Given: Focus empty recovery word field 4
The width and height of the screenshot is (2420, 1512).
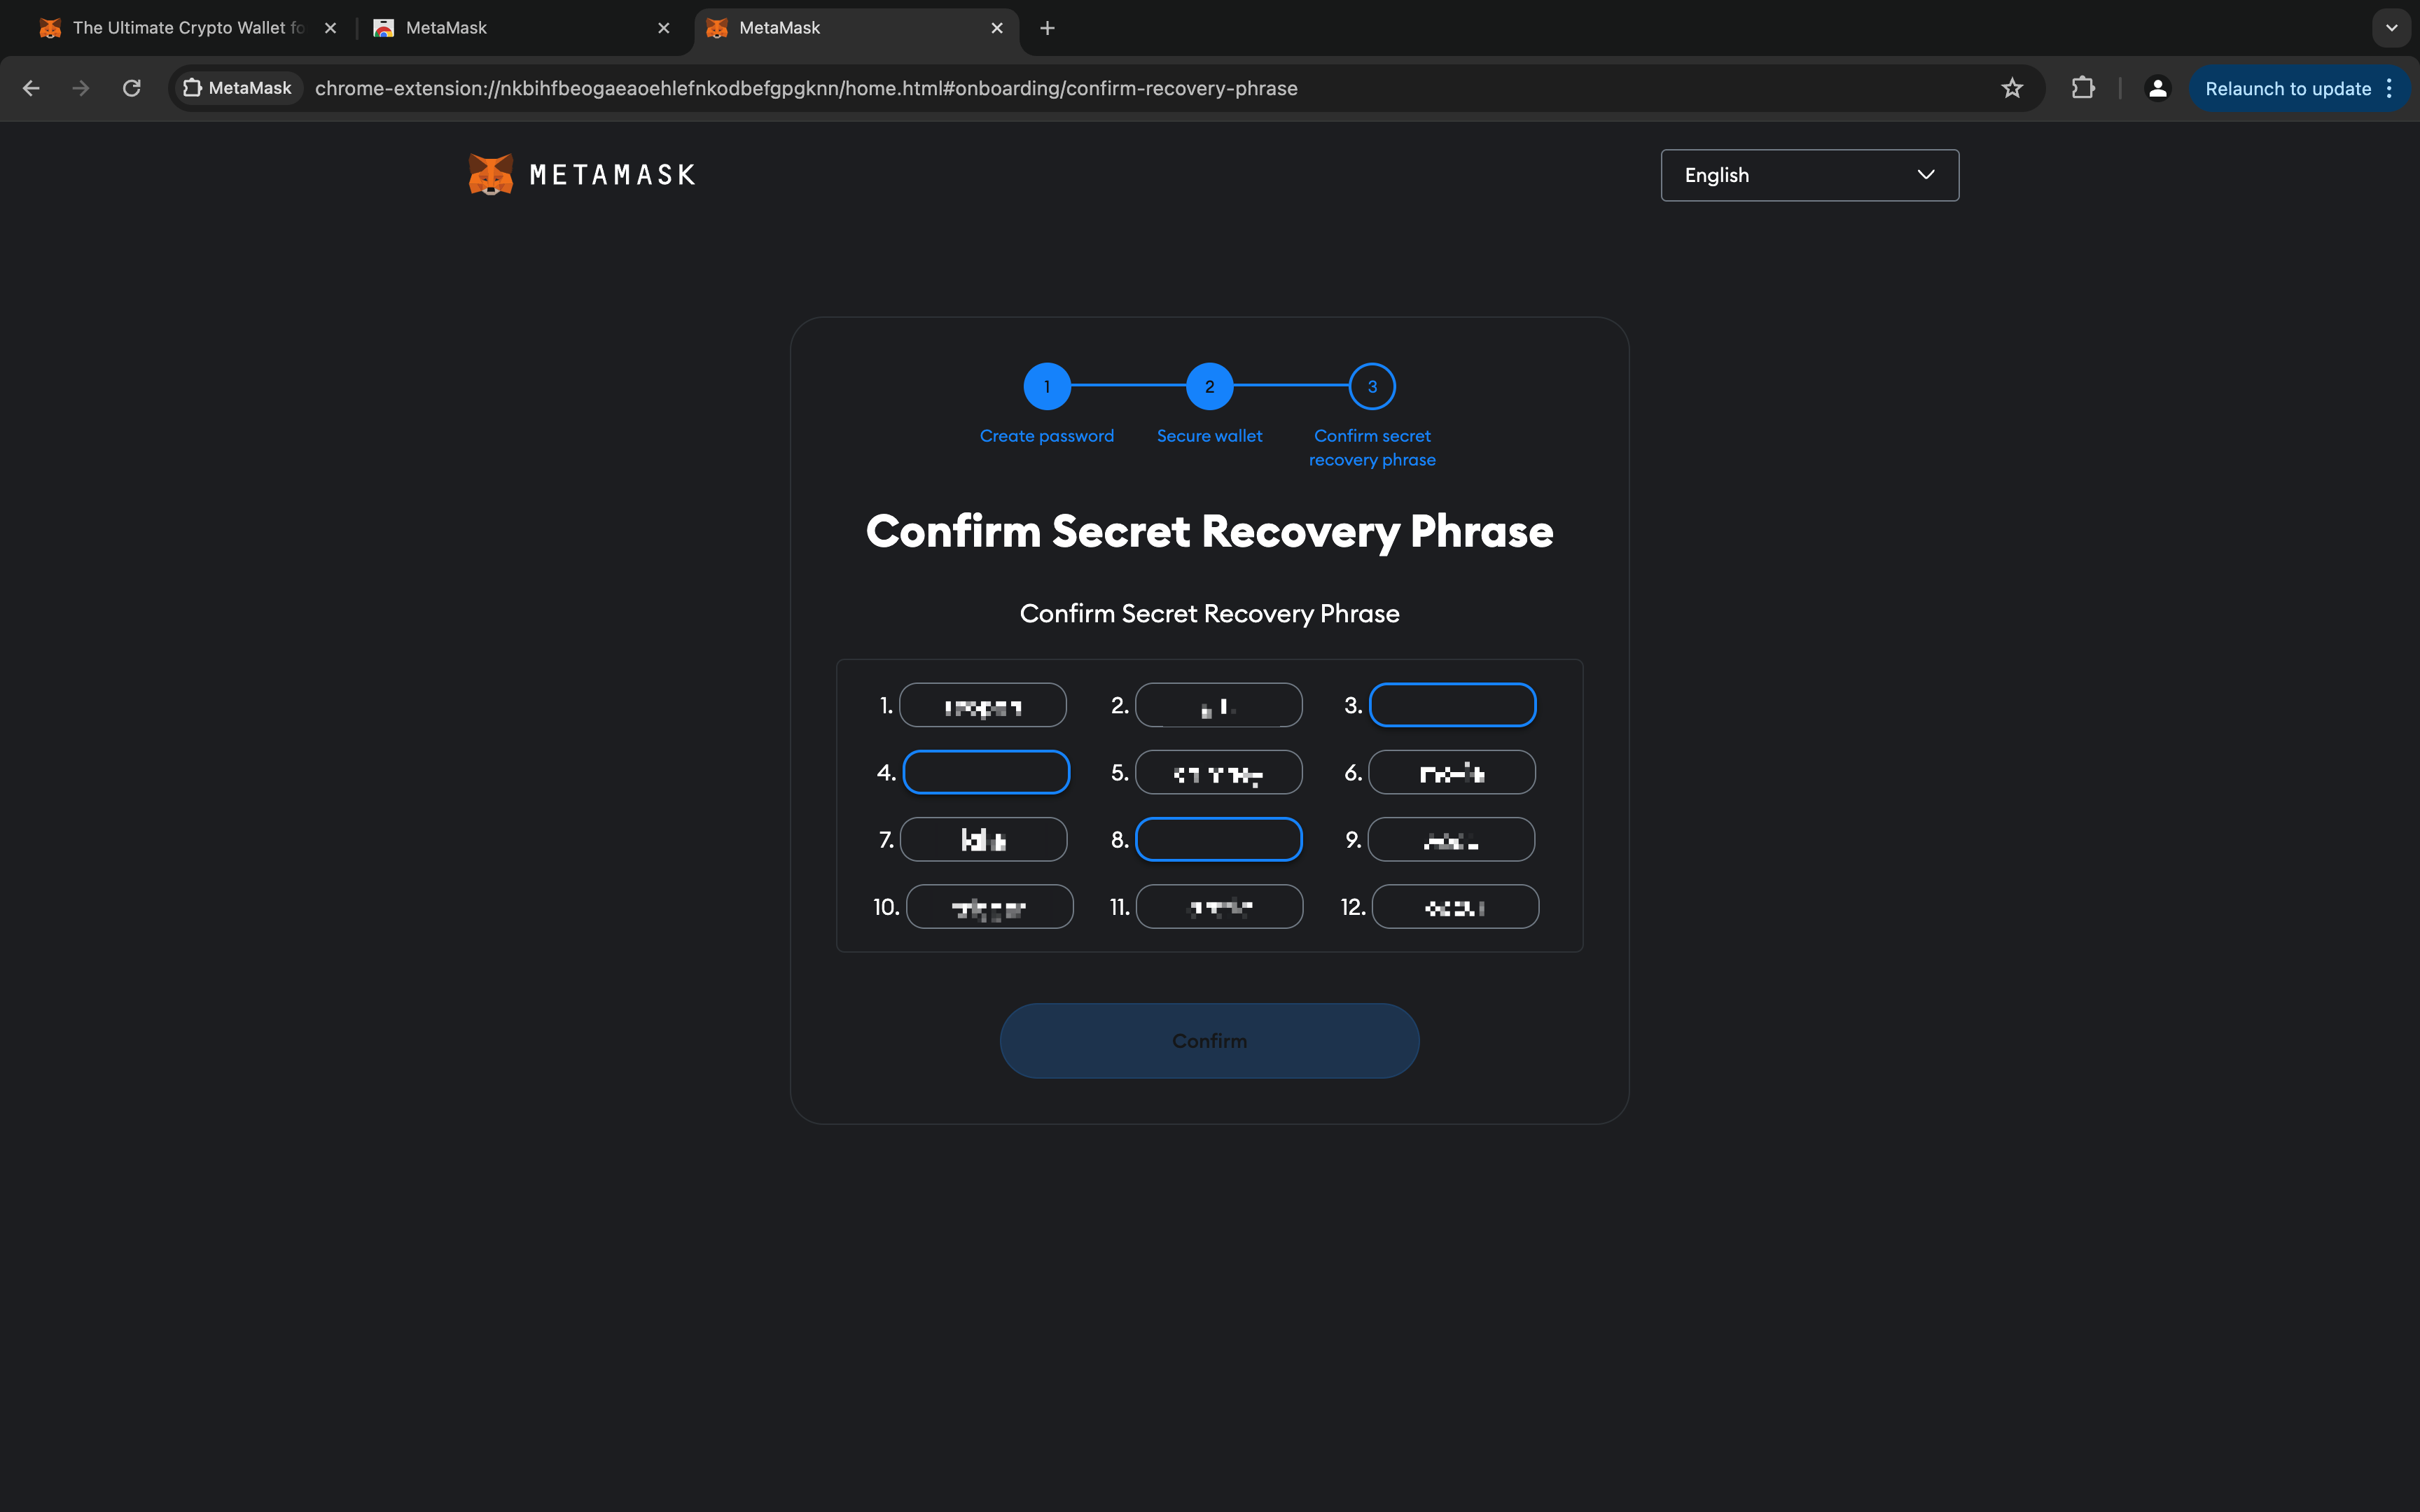Looking at the screenshot, I should (986, 772).
